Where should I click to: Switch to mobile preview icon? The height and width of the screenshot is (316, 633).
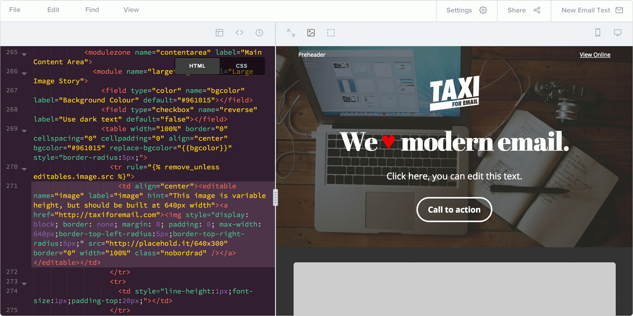point(598,33)
